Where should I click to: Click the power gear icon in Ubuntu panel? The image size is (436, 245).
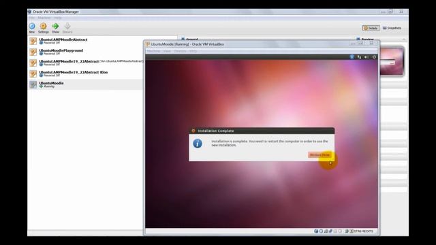tap(374, 56)
